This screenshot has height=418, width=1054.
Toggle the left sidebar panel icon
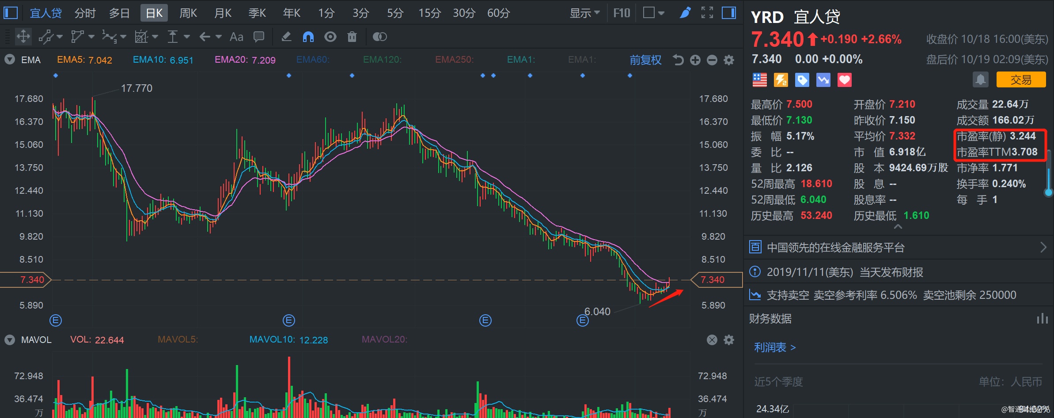click(x=11, y=13)
